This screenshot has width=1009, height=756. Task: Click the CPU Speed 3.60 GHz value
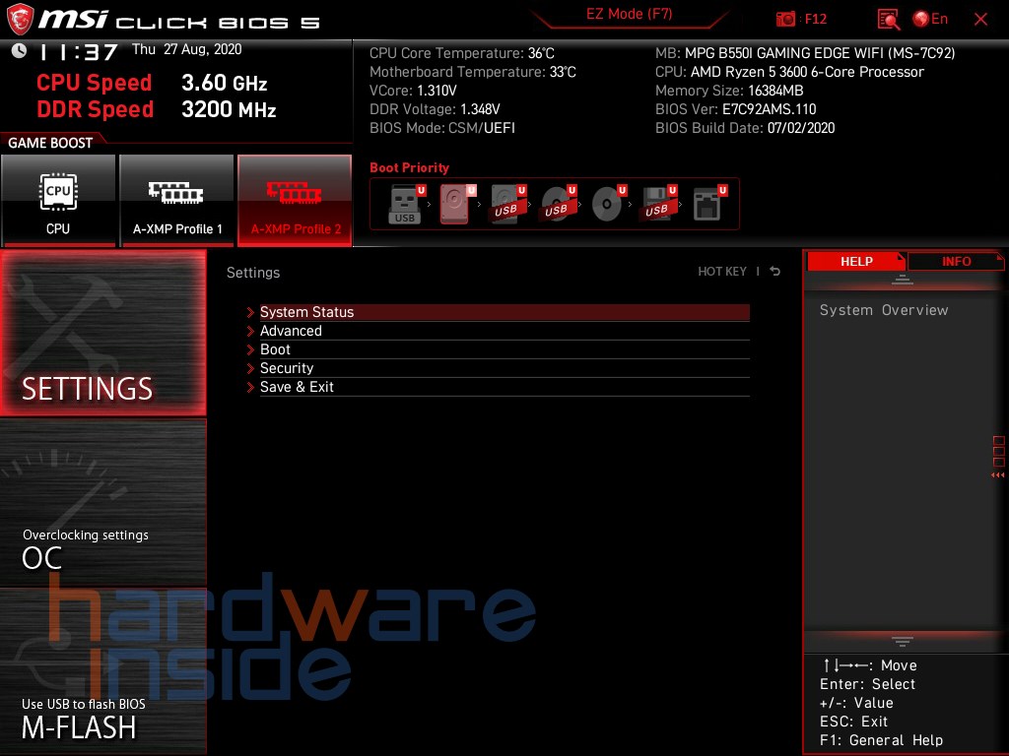224,83
